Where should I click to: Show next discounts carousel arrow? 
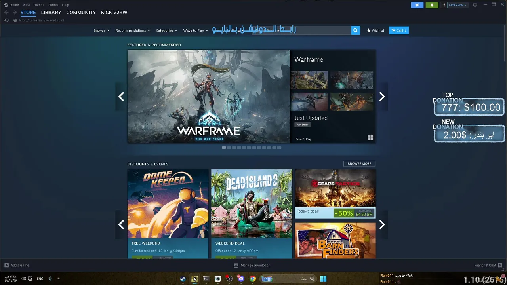click(x=382, y=224)
